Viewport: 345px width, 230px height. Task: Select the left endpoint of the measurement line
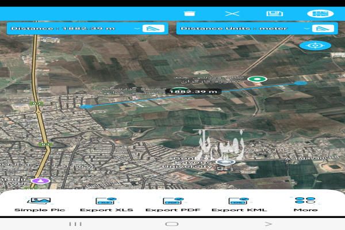[85, 106]
